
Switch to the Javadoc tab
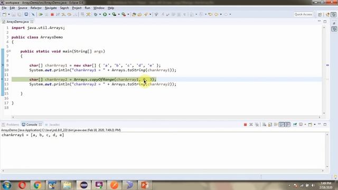coord(52,125)
